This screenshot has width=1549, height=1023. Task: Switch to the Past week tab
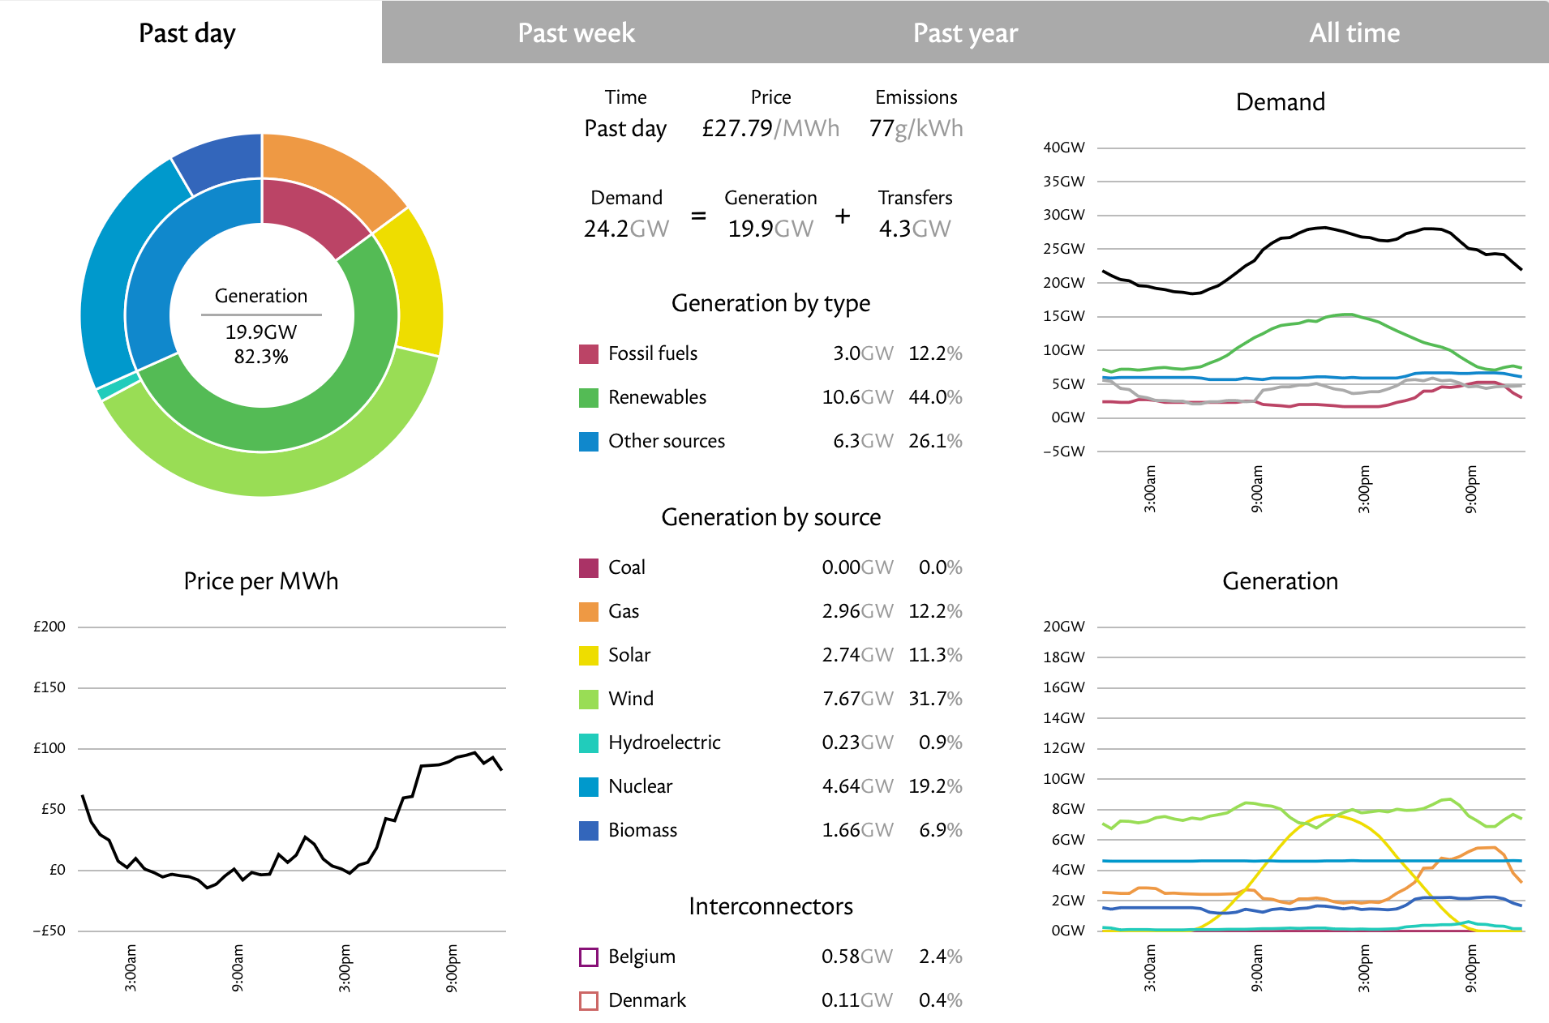pos(576,32)
